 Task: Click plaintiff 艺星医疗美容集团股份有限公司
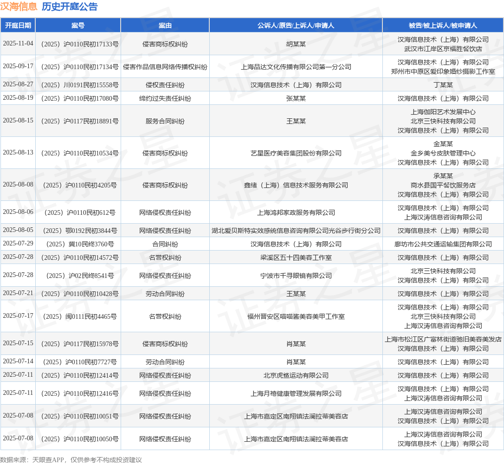tap(296, 153)
